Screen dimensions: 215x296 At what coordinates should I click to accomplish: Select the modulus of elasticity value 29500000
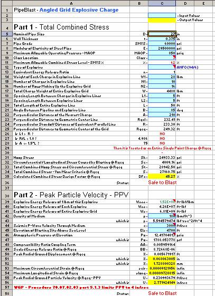[x=162, y=49]
